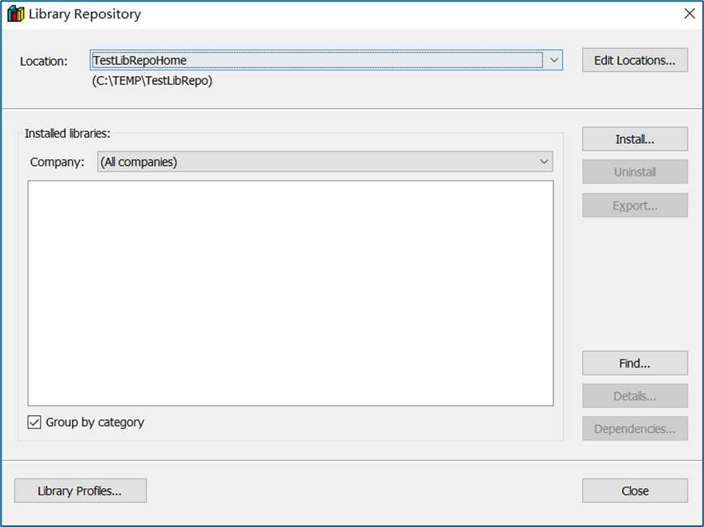Click inside the empty installed libraries list
The width and height of the screenshot is (704, 527).
point(290,292)
